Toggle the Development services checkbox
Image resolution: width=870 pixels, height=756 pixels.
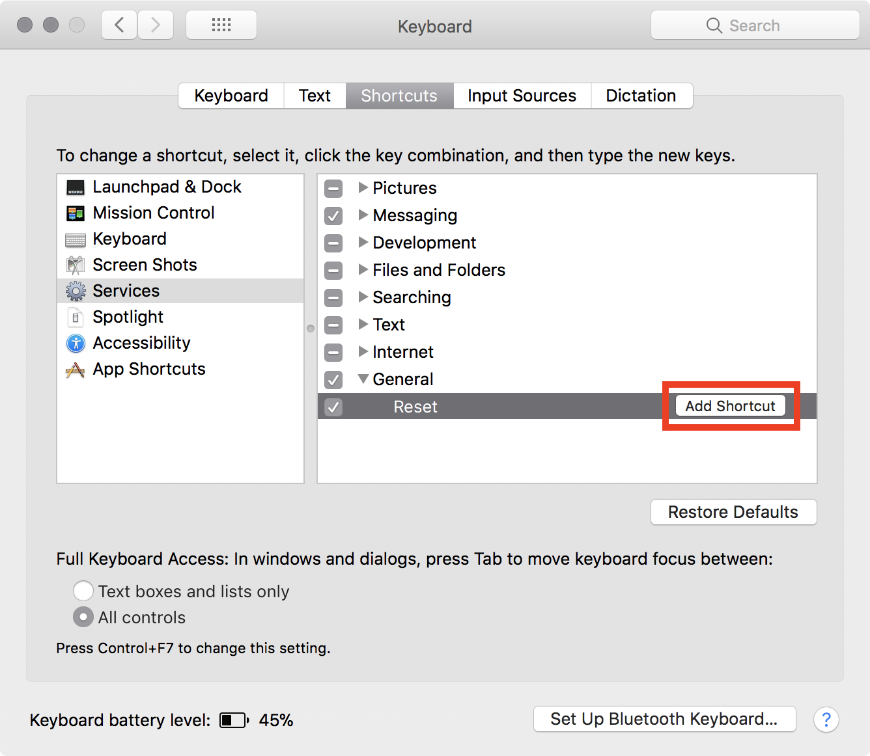tap(333, 243)
